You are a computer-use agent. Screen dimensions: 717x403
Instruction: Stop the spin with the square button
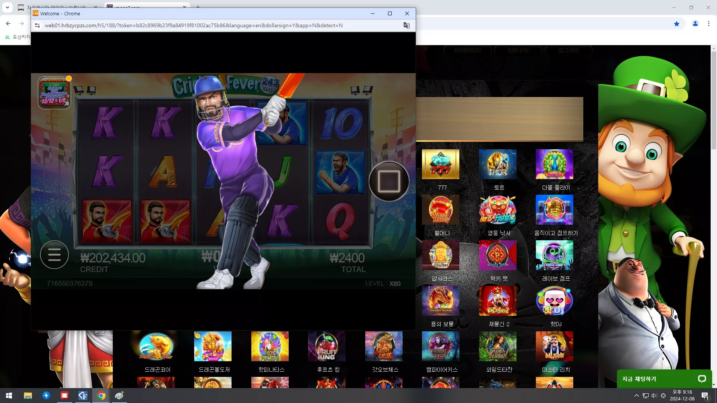click(389, 181)
